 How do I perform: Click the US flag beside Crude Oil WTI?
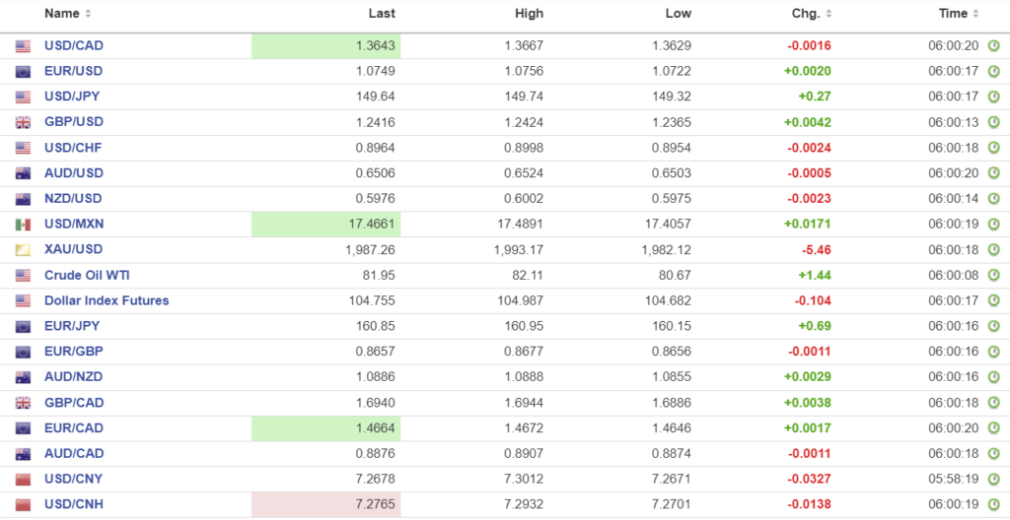pos(23,276)
